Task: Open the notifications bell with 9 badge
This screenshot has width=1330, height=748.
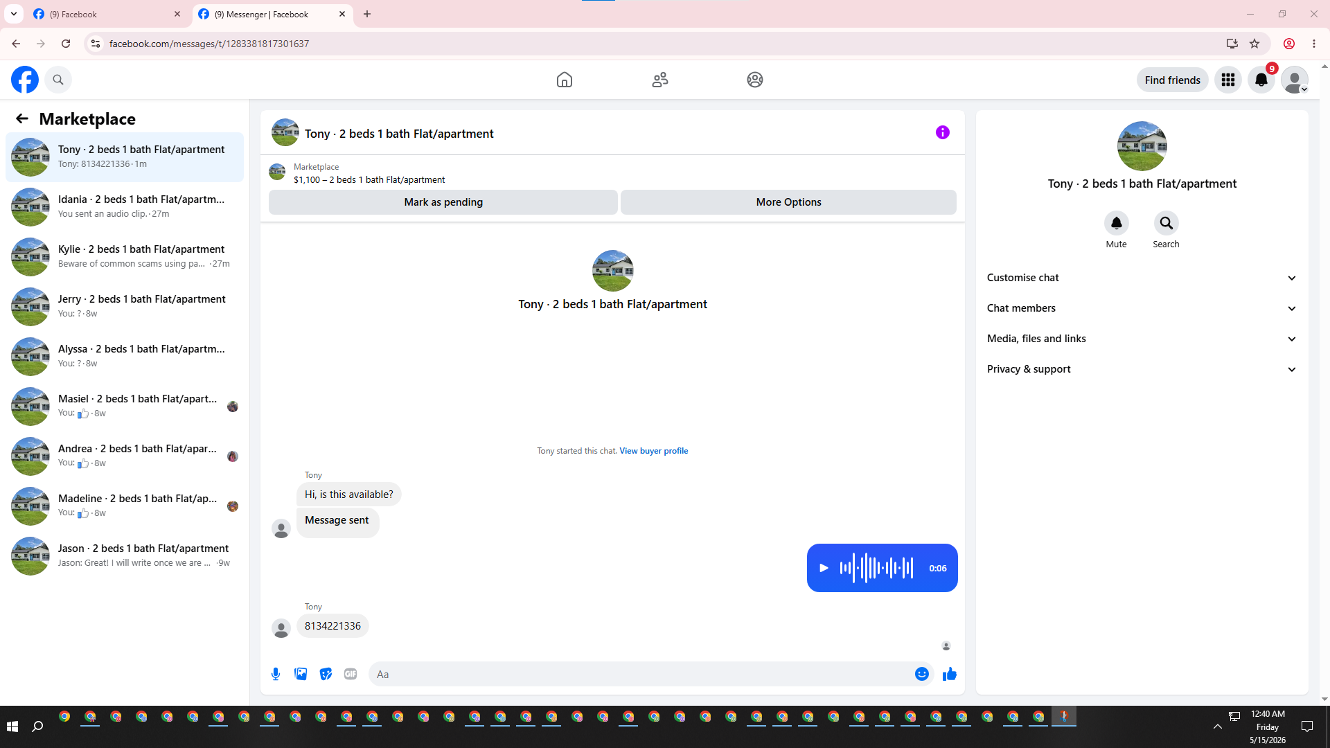Action: (1261, 80)
